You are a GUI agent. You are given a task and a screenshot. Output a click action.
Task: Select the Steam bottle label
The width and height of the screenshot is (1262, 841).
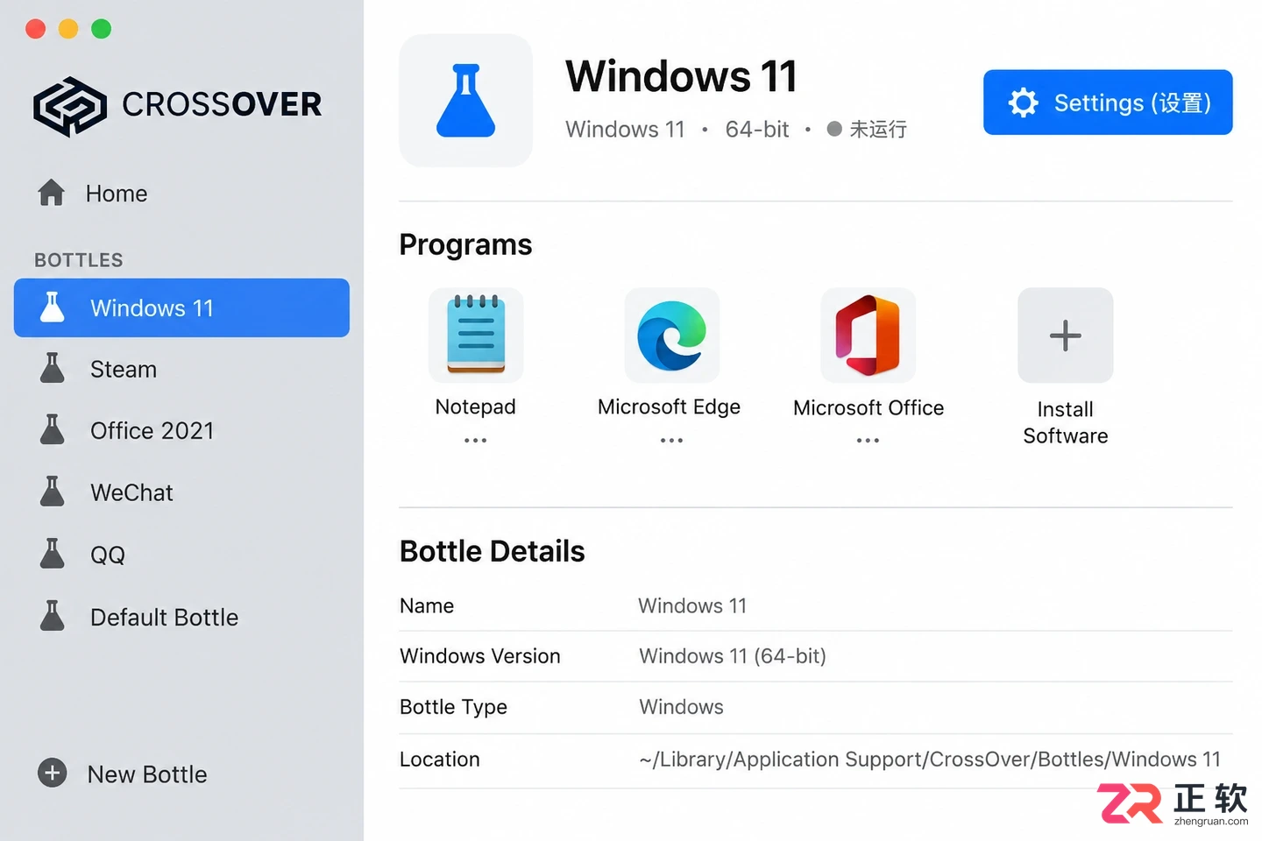124,370
